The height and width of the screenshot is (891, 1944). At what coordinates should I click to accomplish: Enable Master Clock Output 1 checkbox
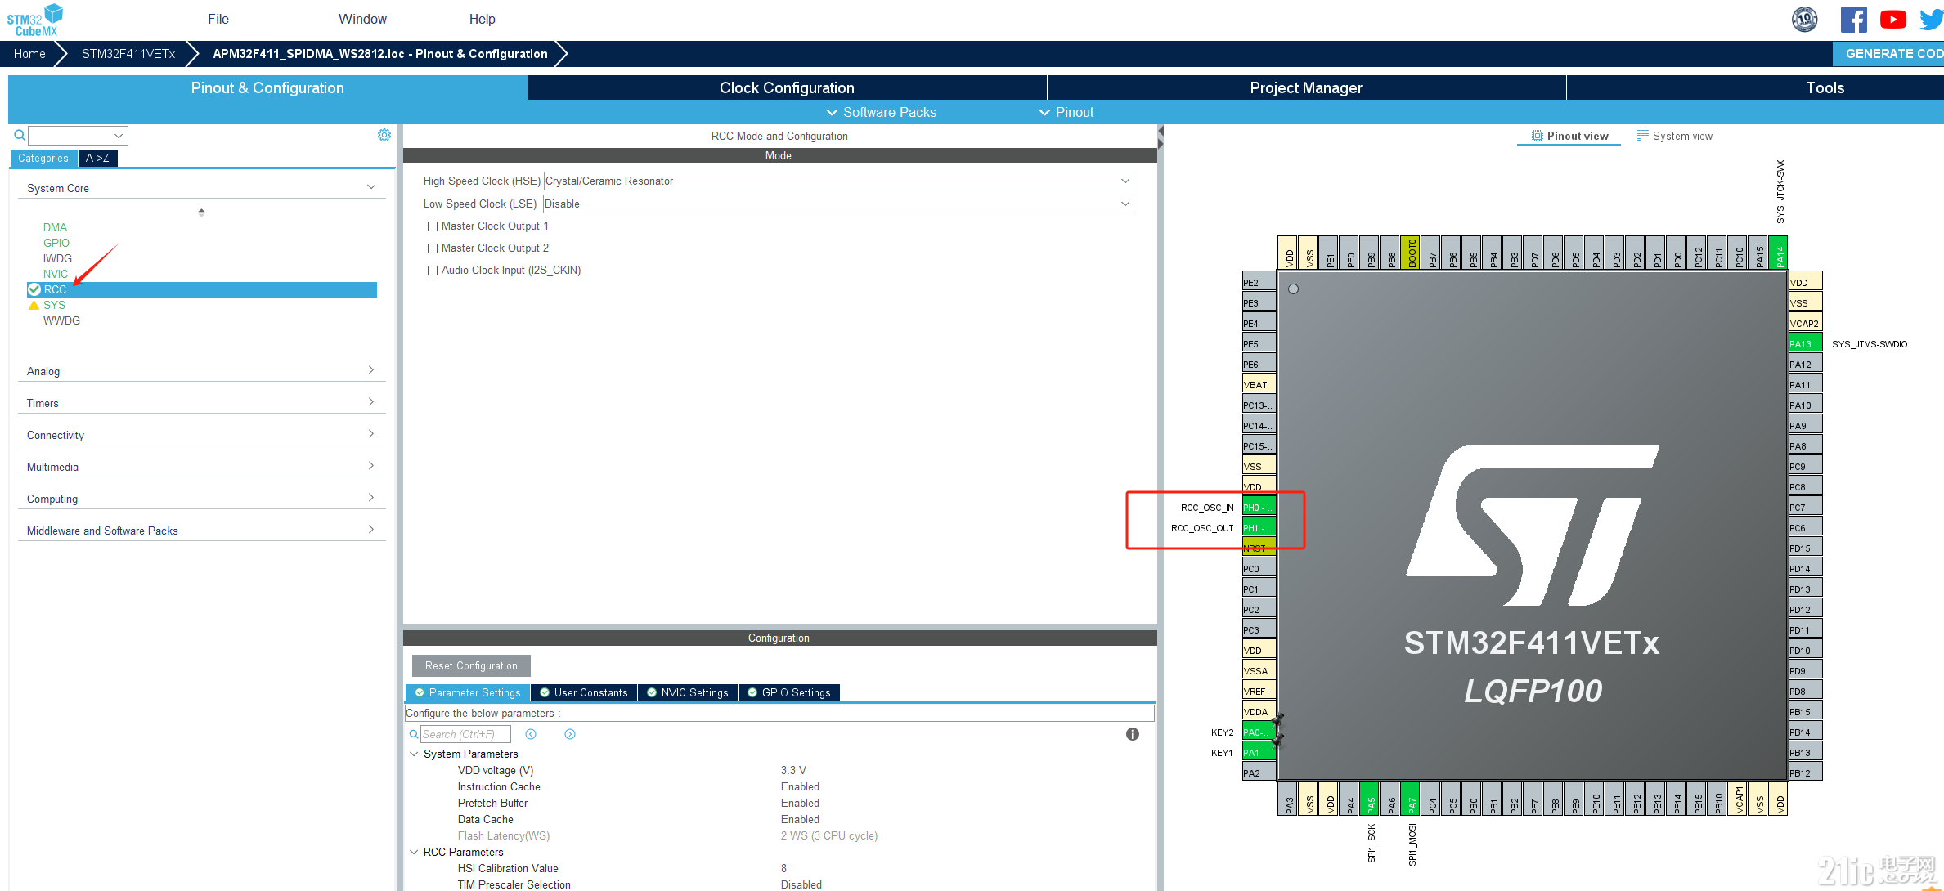(433, 226)
